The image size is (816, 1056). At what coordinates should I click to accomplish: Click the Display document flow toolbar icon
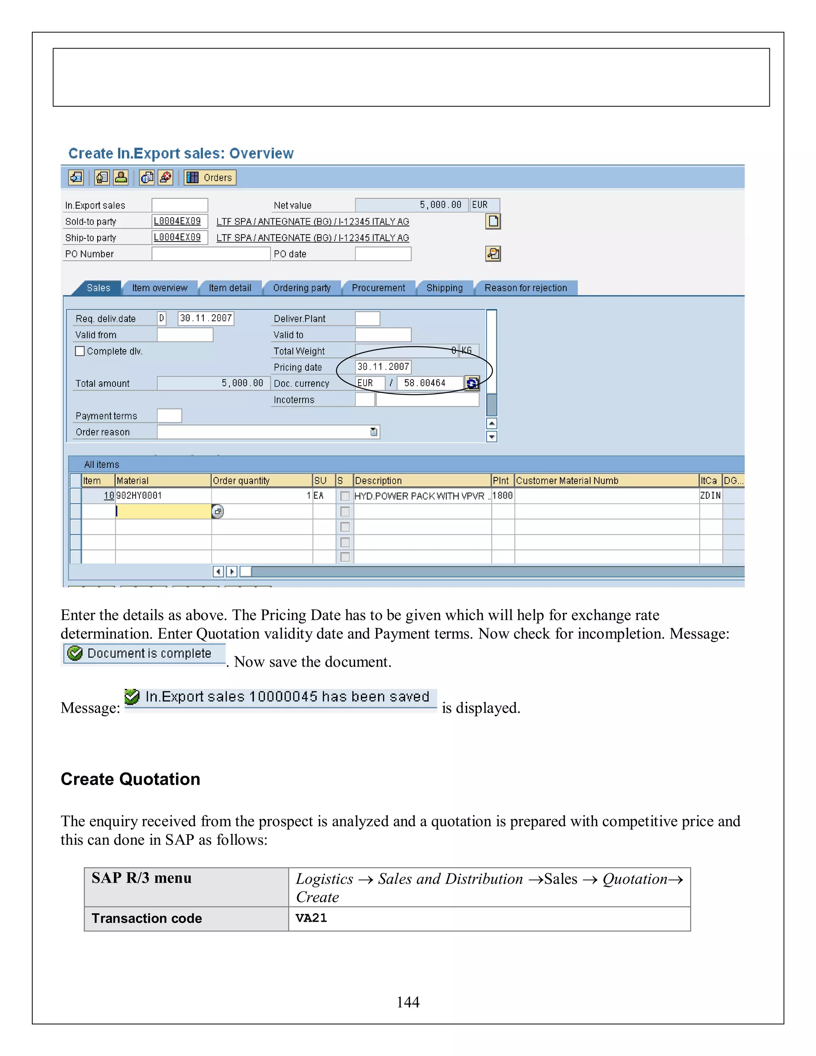(76, 177)
